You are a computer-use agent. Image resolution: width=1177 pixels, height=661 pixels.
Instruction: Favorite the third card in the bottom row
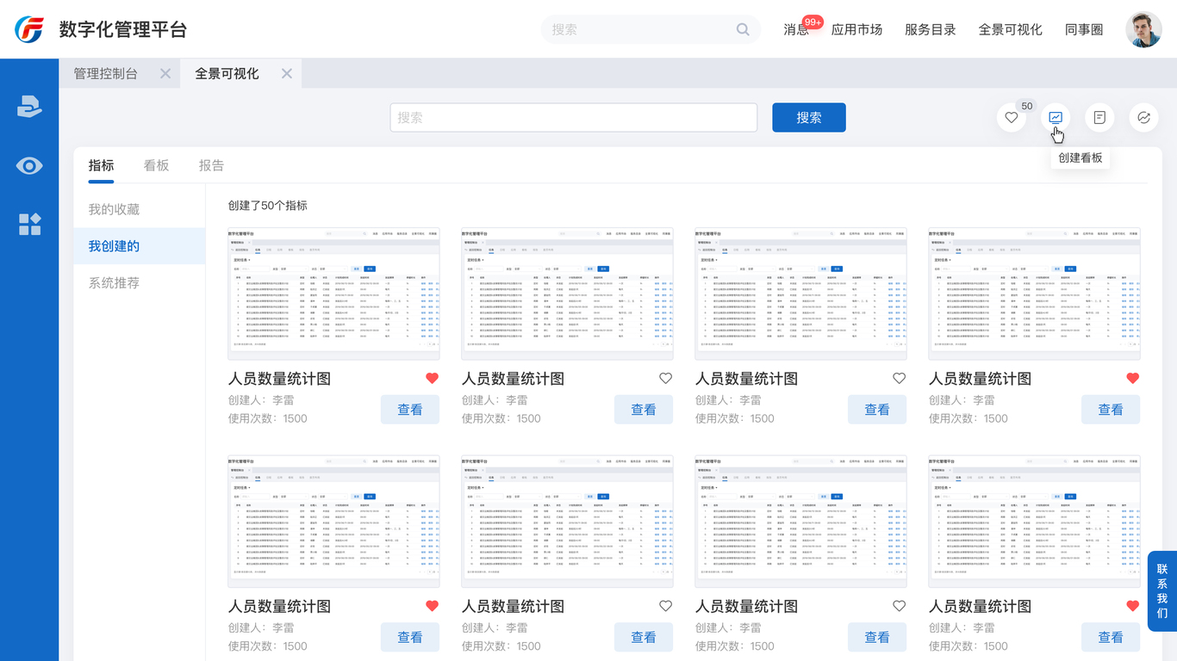(x=900, y=606)
